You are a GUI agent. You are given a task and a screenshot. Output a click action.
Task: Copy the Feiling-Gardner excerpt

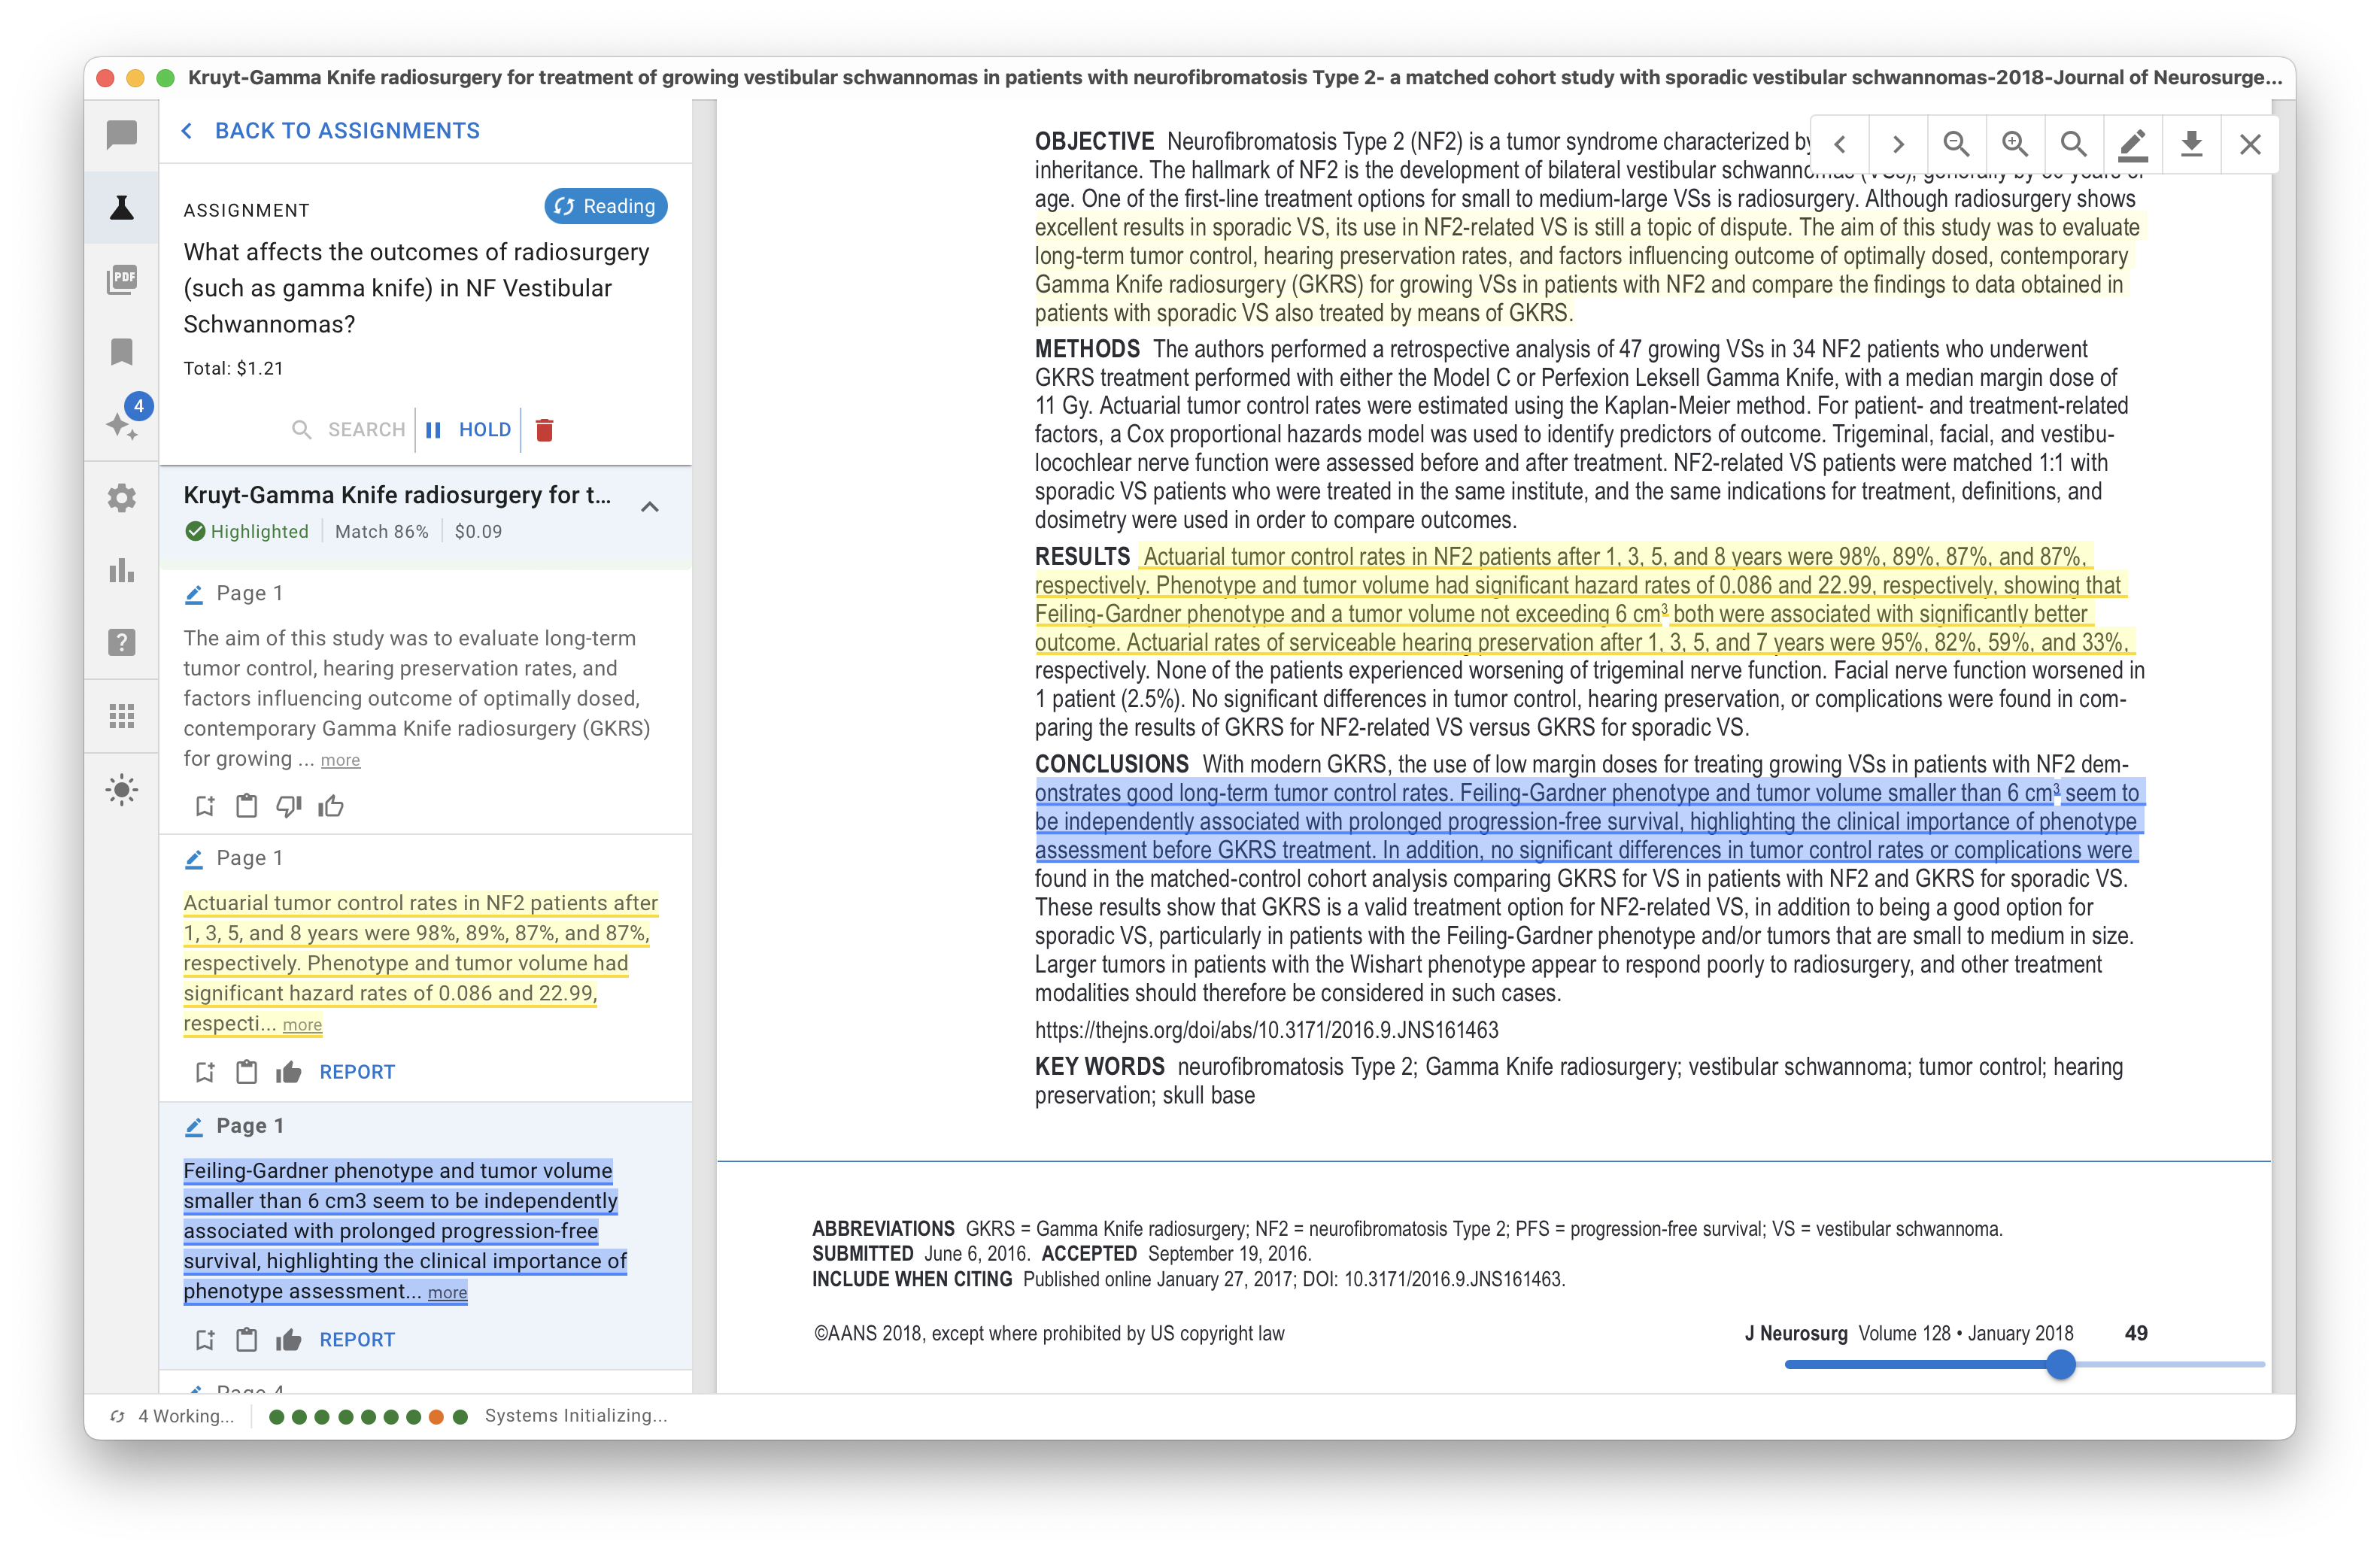point(246,1340)
